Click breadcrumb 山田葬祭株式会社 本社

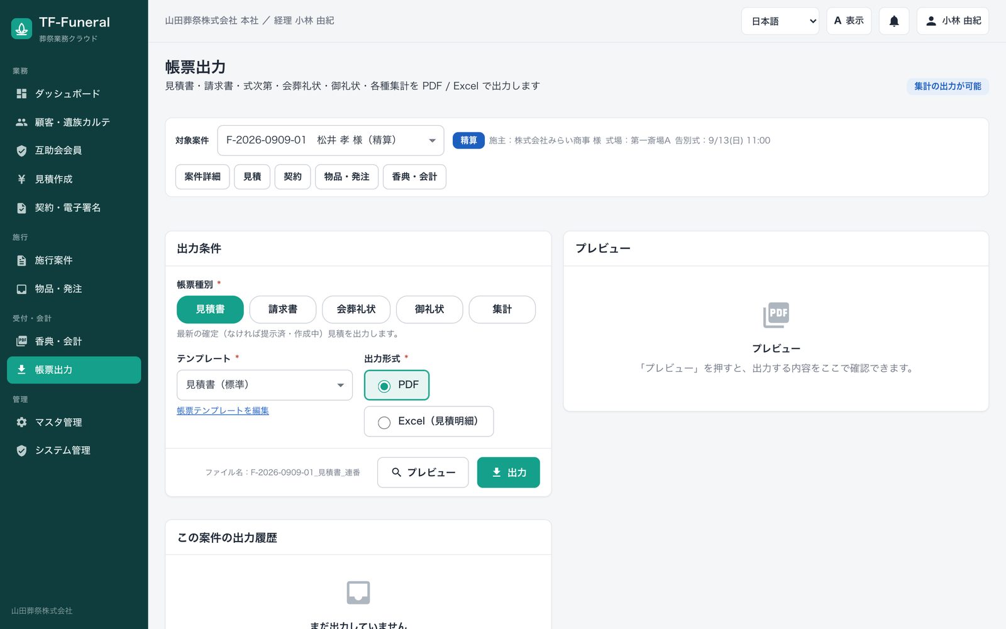pos(212,21)
